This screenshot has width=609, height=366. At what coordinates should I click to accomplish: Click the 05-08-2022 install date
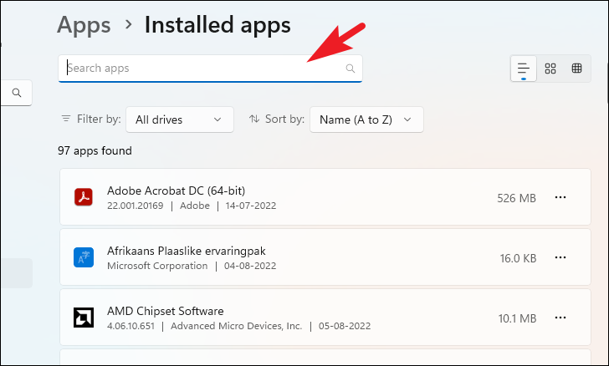click(345, 326)
